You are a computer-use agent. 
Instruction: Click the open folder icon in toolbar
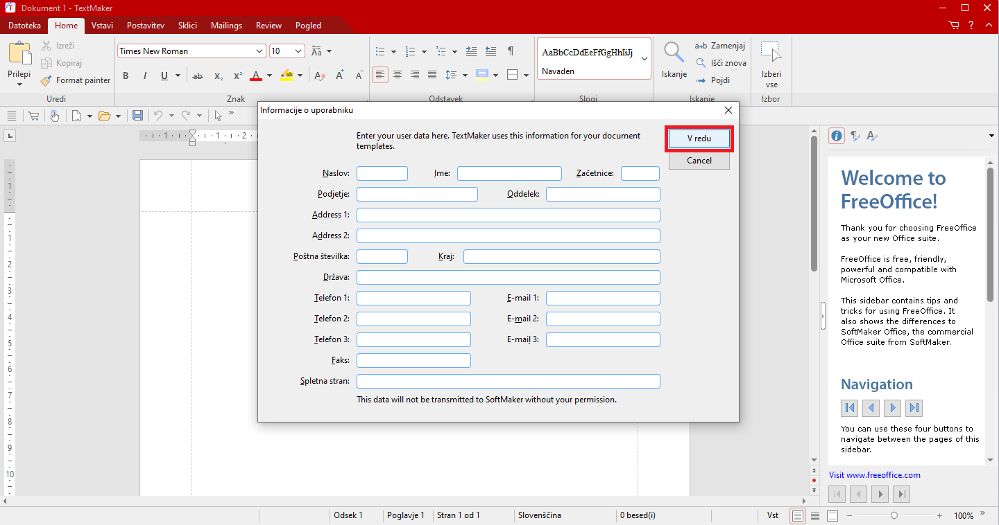pos(105,116)
